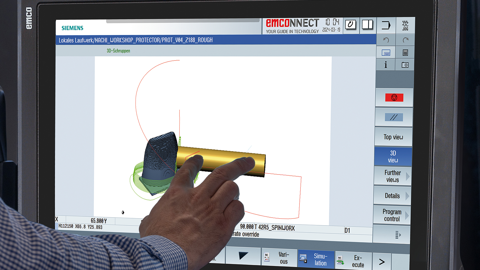Click the Execute softkey
Viewport: 480px width, 270px height.
click(353, 261)
